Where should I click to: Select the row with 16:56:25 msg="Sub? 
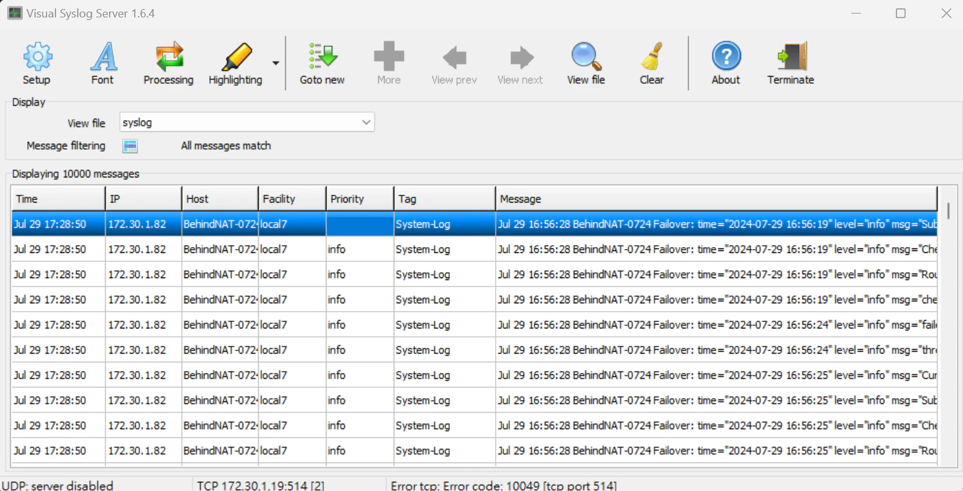coord(474,400)
